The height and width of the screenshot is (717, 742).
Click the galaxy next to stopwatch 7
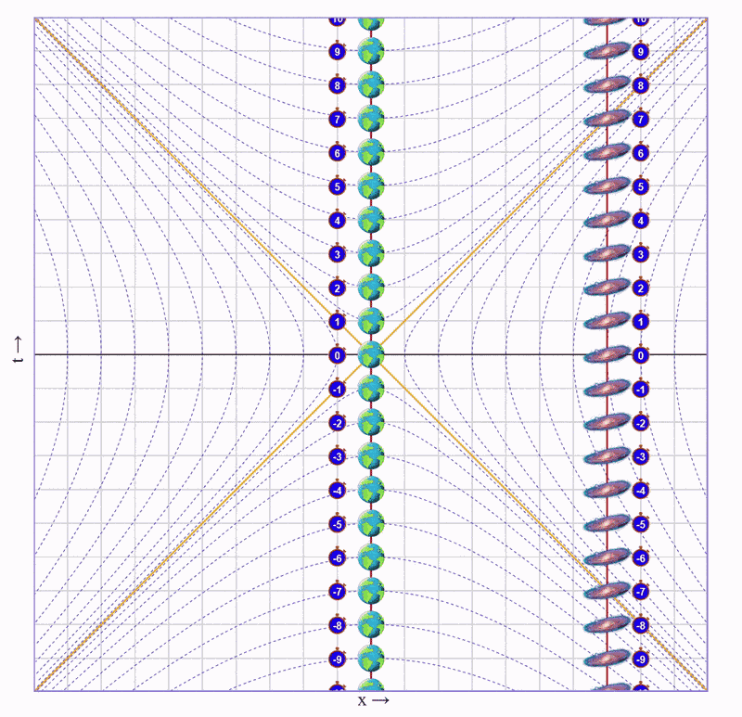point(607,119)
